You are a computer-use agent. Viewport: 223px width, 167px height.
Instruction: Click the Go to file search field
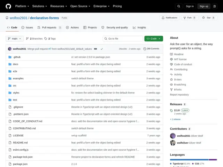123,39
